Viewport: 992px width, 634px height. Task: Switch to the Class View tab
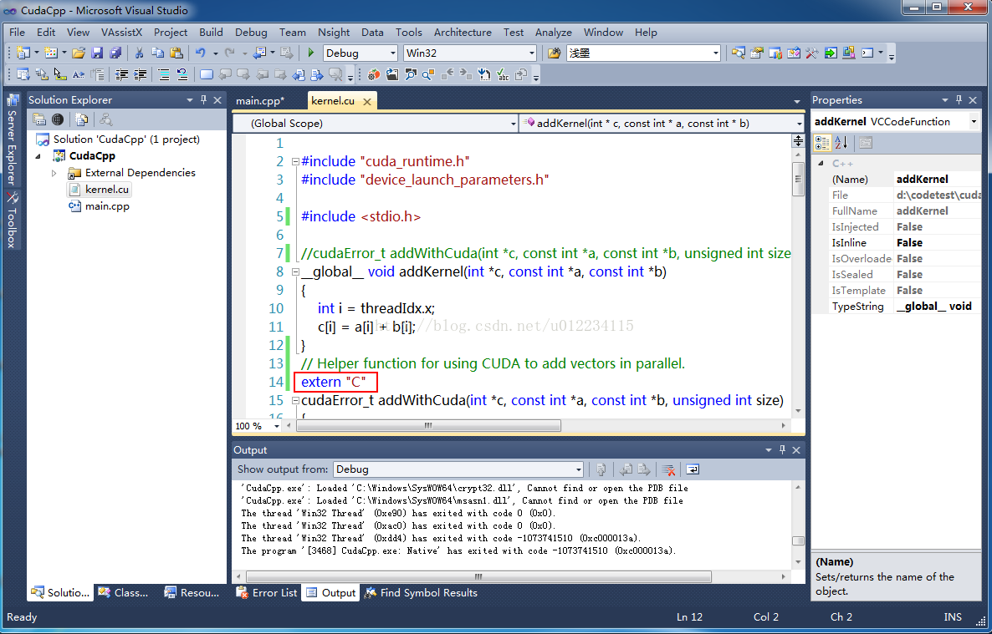(123, 592)
